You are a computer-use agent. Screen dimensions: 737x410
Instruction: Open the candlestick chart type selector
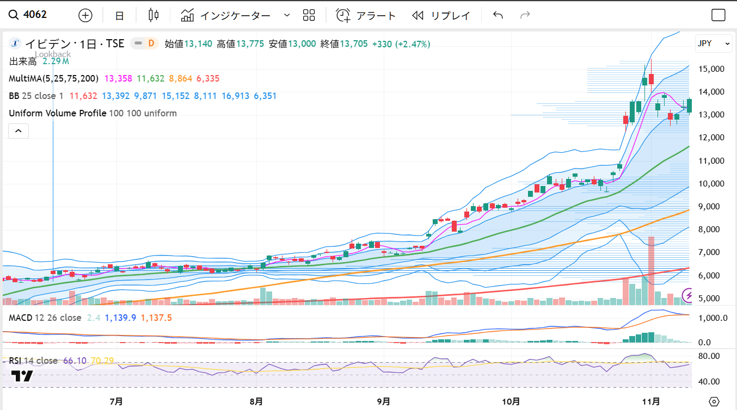click(153, 15)
